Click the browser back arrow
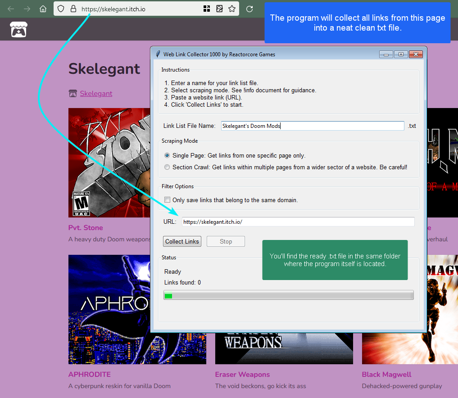Image resolution: width=458 pixels, height=398 pixels. 11,9
